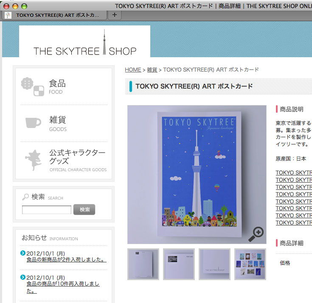The width and height of the screenshot is (312, 303).
Task: Click the macOS yellow minimize button
Action: click(15, 6)
